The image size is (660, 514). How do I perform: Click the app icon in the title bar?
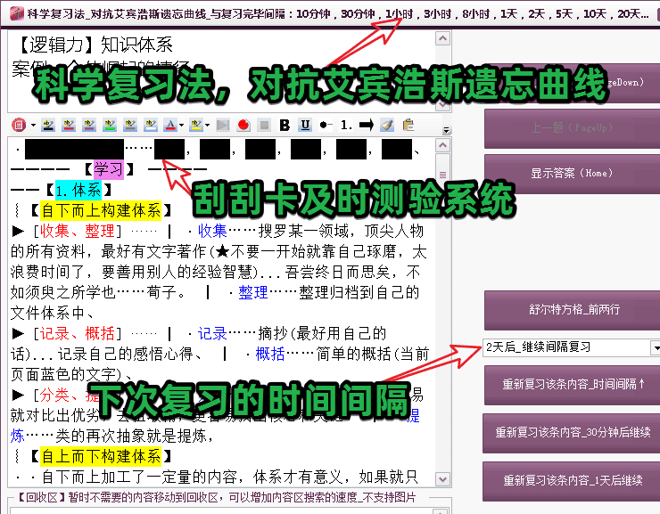(x=16, y=14)
